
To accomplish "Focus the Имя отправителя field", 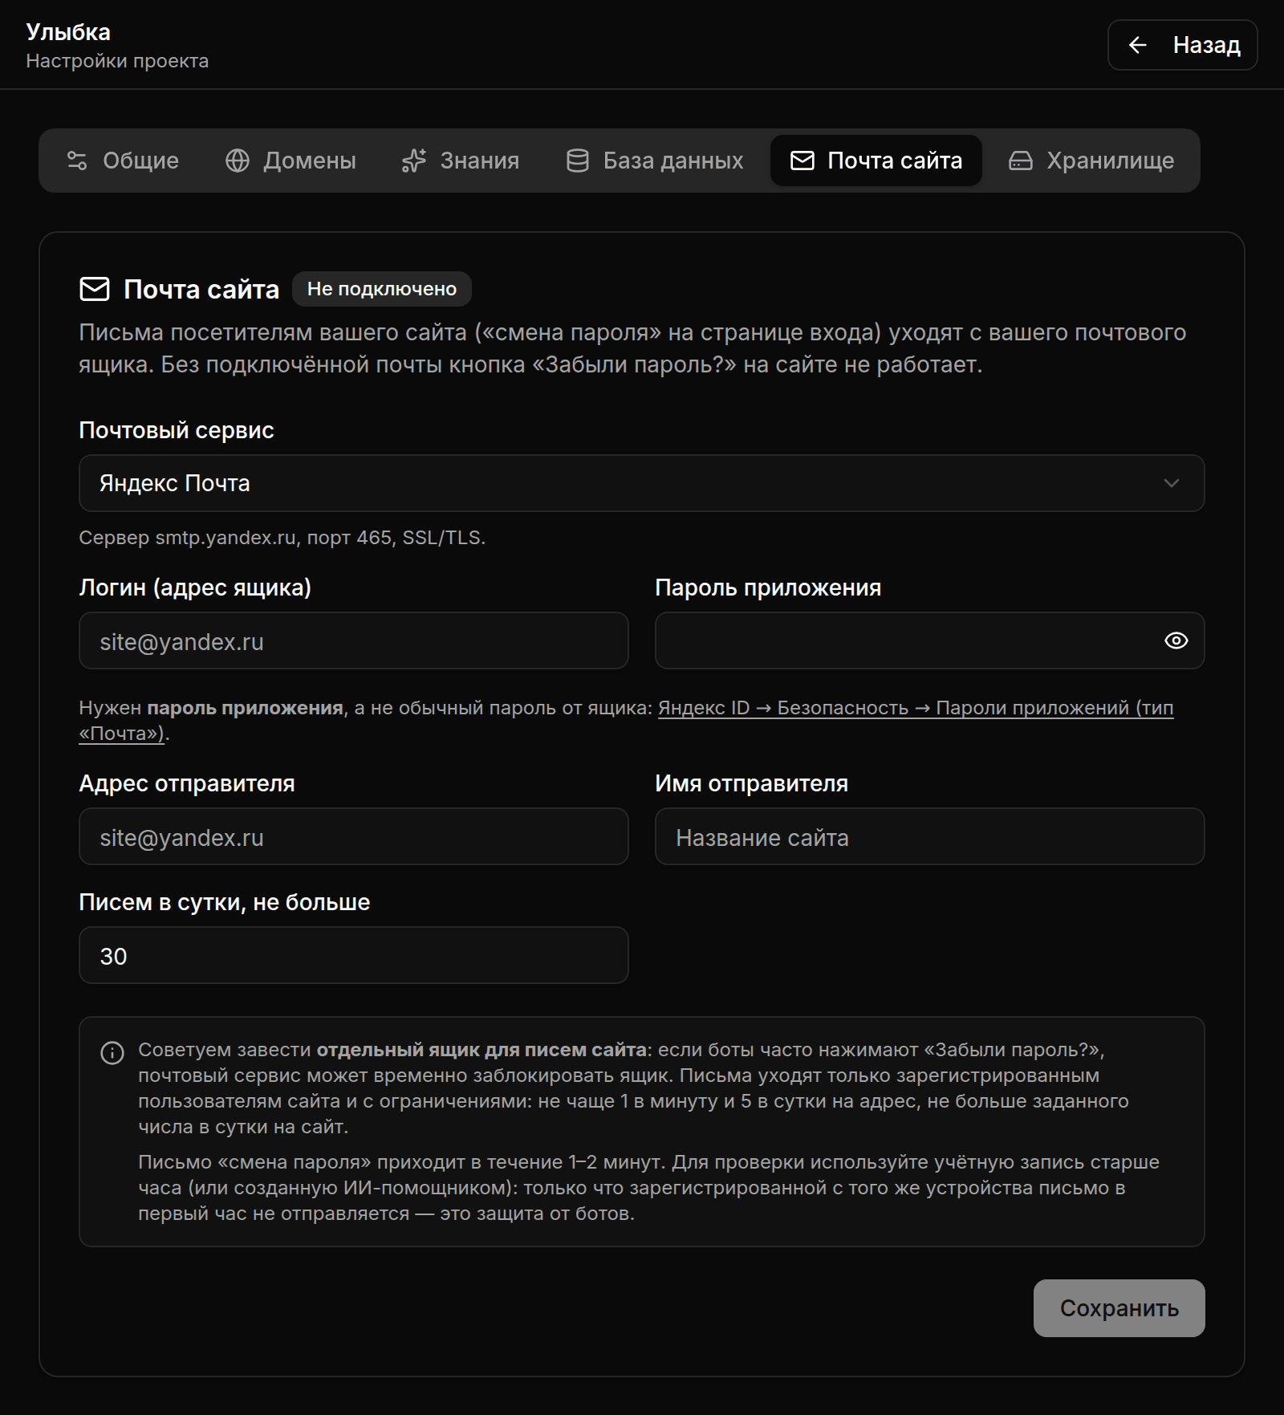I will coord(930,836).
